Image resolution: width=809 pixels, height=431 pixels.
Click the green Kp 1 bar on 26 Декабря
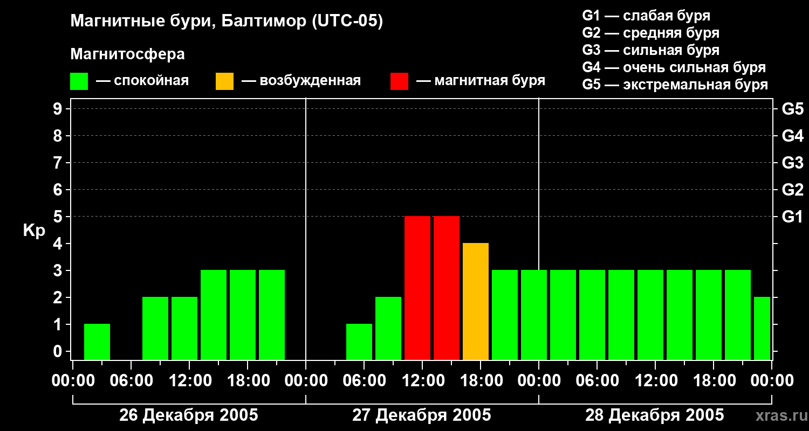click(97, 342)
